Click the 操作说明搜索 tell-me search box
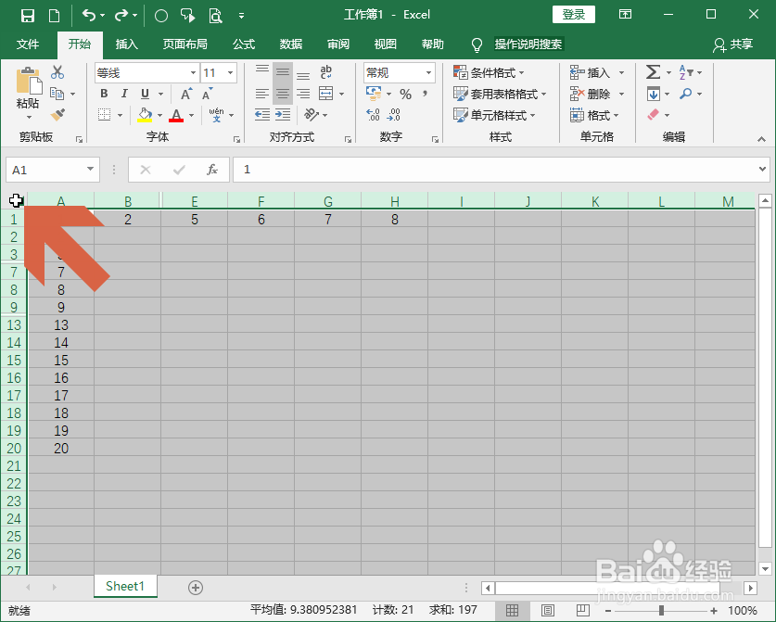 (528, 44)
